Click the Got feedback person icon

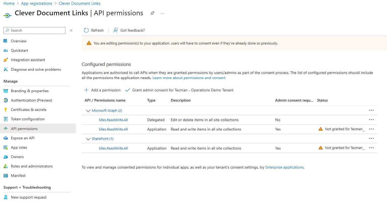(x=116, y=30)
